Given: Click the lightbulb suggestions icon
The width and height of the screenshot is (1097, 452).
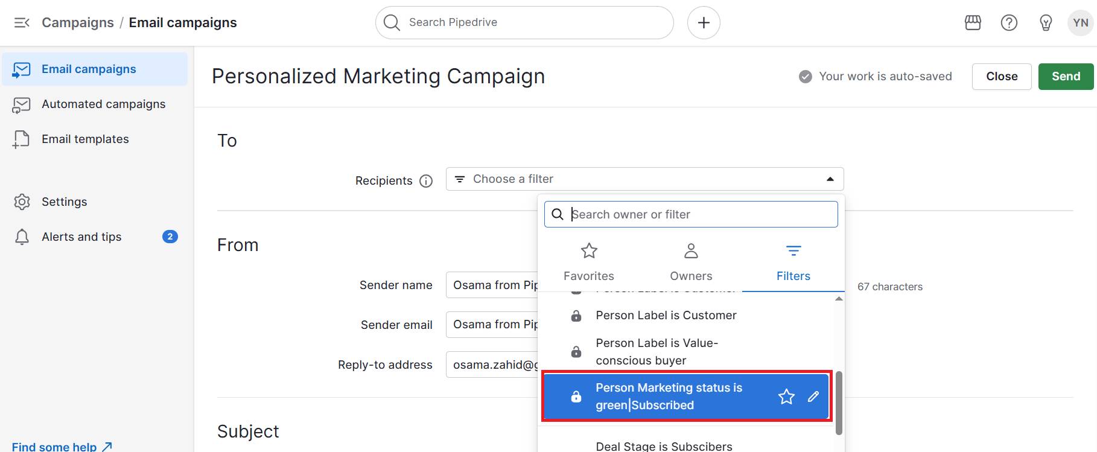Looking at the screenshot, I should click(x=1046, y=22).
